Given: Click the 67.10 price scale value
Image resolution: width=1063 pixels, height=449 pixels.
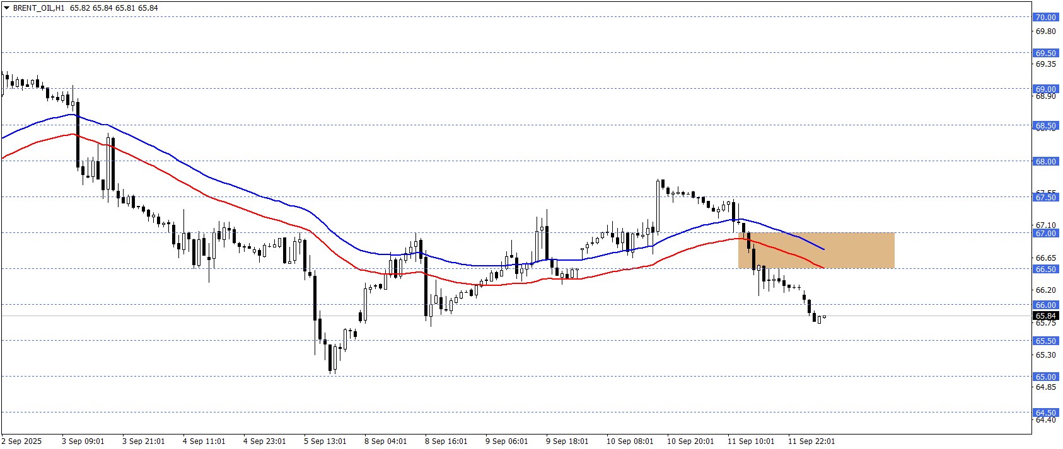Looking at the screenshot, I should point(1045,225).
